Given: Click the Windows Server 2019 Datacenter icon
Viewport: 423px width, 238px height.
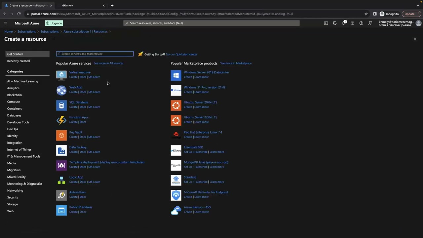Looking at the screenshot, I should (x=176, y=75).
